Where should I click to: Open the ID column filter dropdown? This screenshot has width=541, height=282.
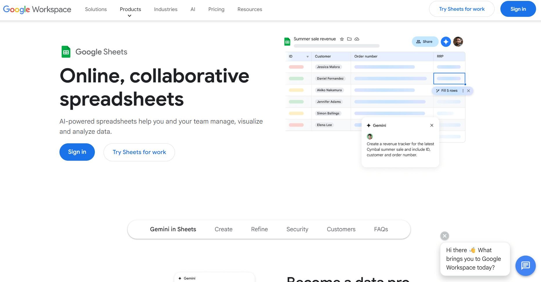click(x=307, y=56)
